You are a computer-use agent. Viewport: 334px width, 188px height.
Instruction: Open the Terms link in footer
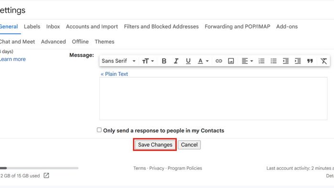139,168
